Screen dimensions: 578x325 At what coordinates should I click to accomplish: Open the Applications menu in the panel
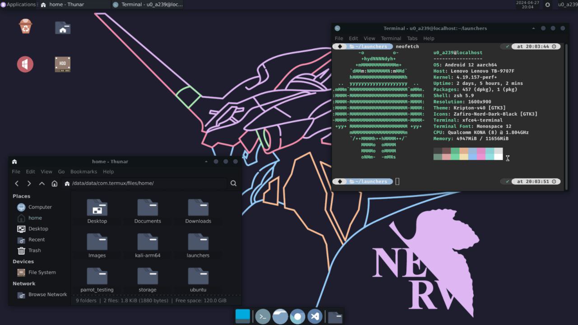click(18, 5)
